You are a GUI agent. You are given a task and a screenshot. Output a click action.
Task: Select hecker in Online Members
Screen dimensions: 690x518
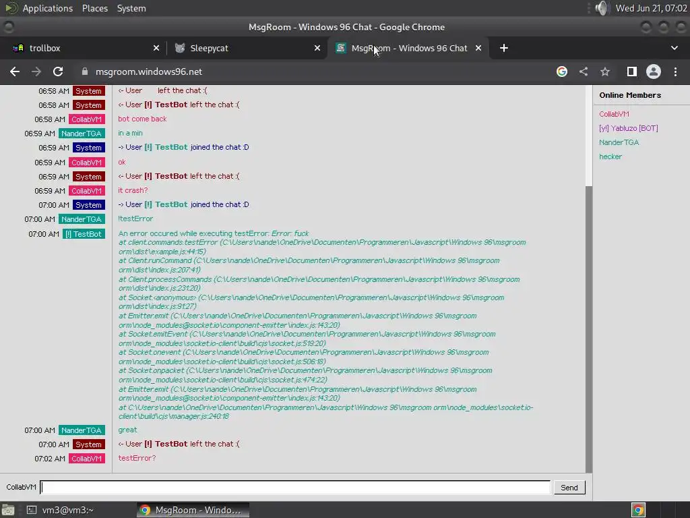tap(610, 156)
